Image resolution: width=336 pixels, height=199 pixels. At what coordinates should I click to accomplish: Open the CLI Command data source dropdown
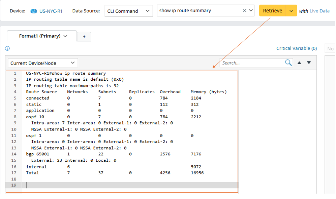pyautogui.click(x=128, y=11)
